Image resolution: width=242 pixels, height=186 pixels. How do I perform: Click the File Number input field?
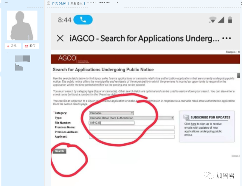112,123
